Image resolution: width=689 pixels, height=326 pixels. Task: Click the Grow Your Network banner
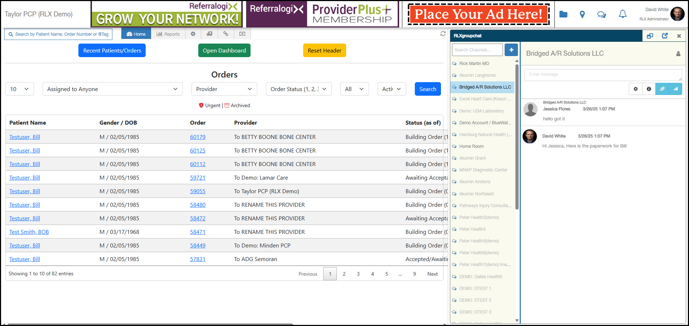click(x=167, y=14)
